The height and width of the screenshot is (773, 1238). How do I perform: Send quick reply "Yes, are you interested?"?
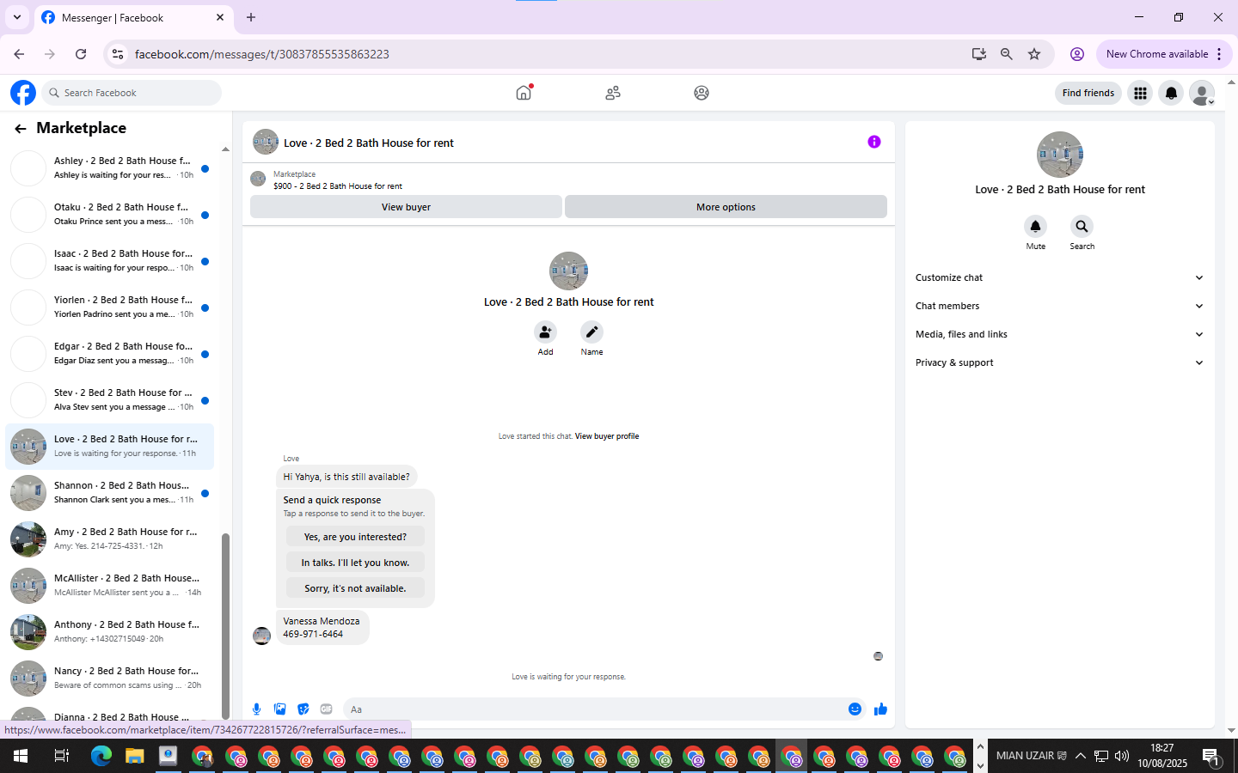point(355,537)
